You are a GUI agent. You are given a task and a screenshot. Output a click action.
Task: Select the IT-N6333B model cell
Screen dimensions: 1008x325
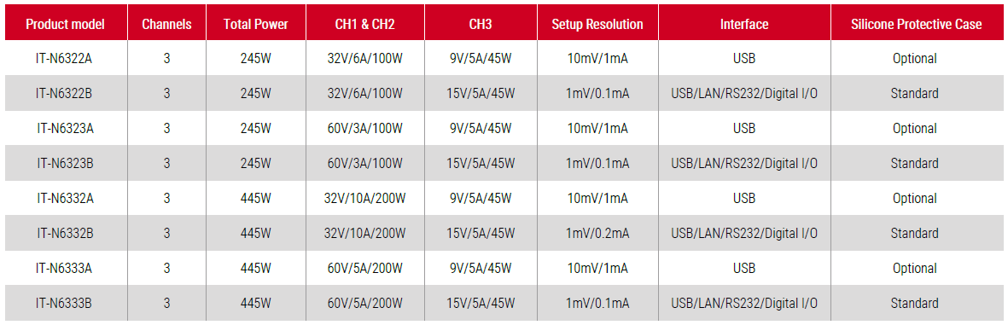point(65,303)
